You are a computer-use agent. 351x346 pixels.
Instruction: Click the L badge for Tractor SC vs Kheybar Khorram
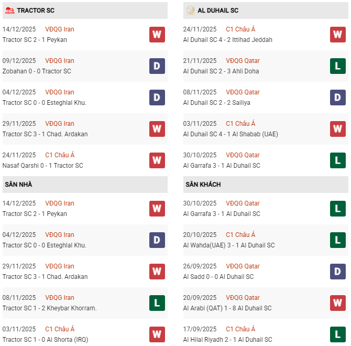coord(157,303)
